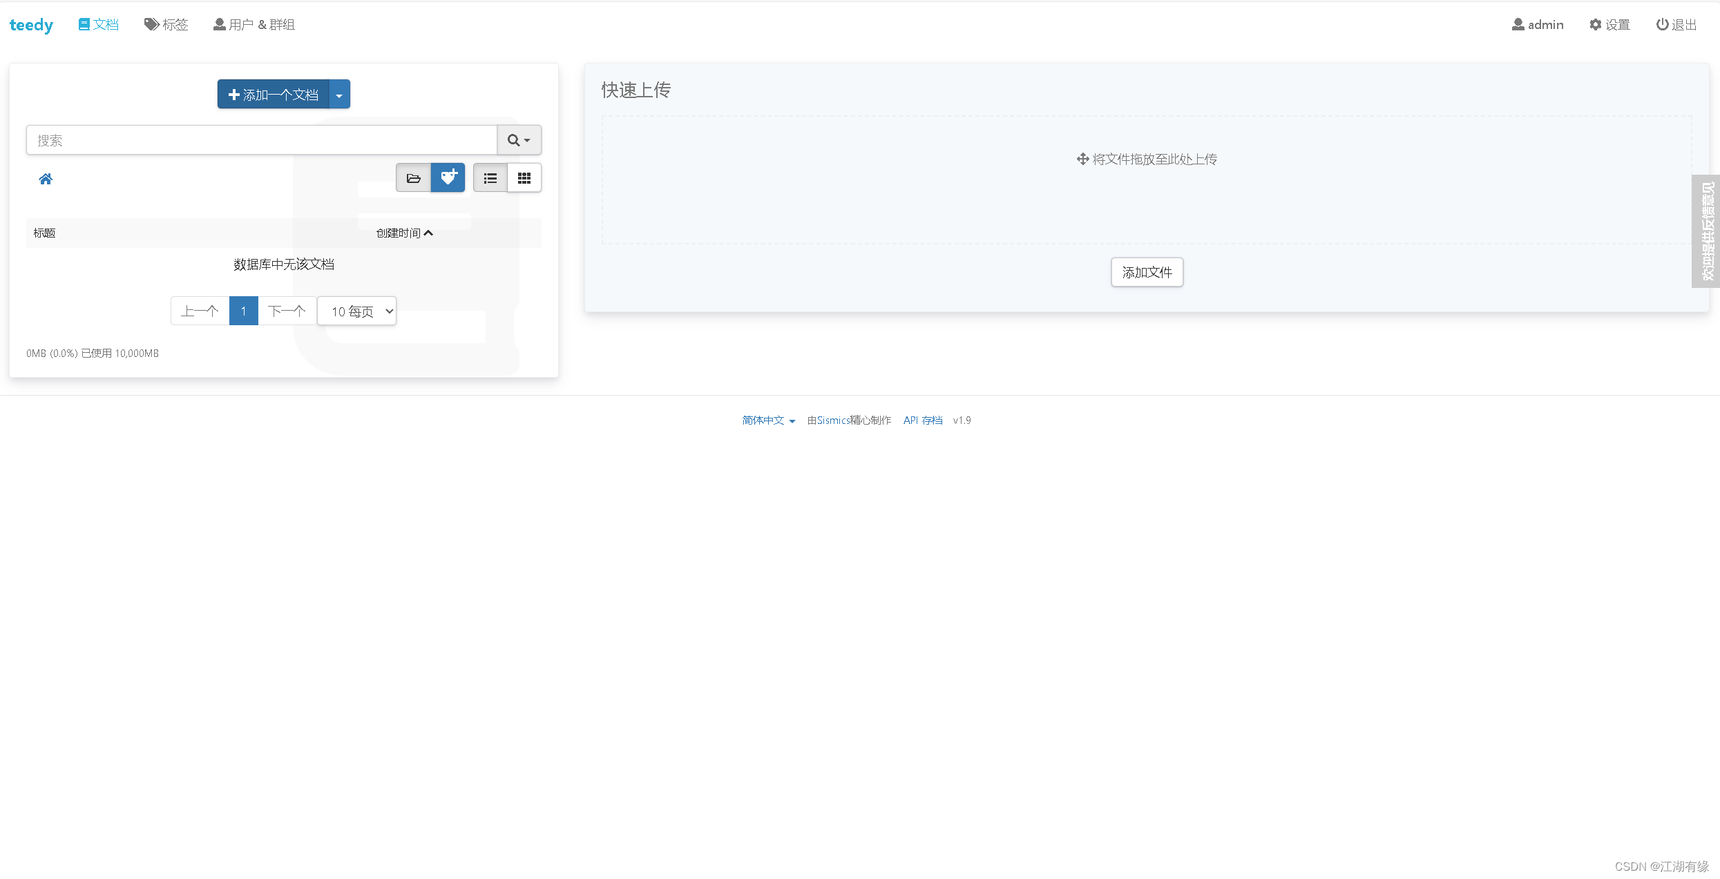The height and width of the screenshot is (879, 1720).
Task: Click the 添加一个文档 button
Action: point(273,94)
